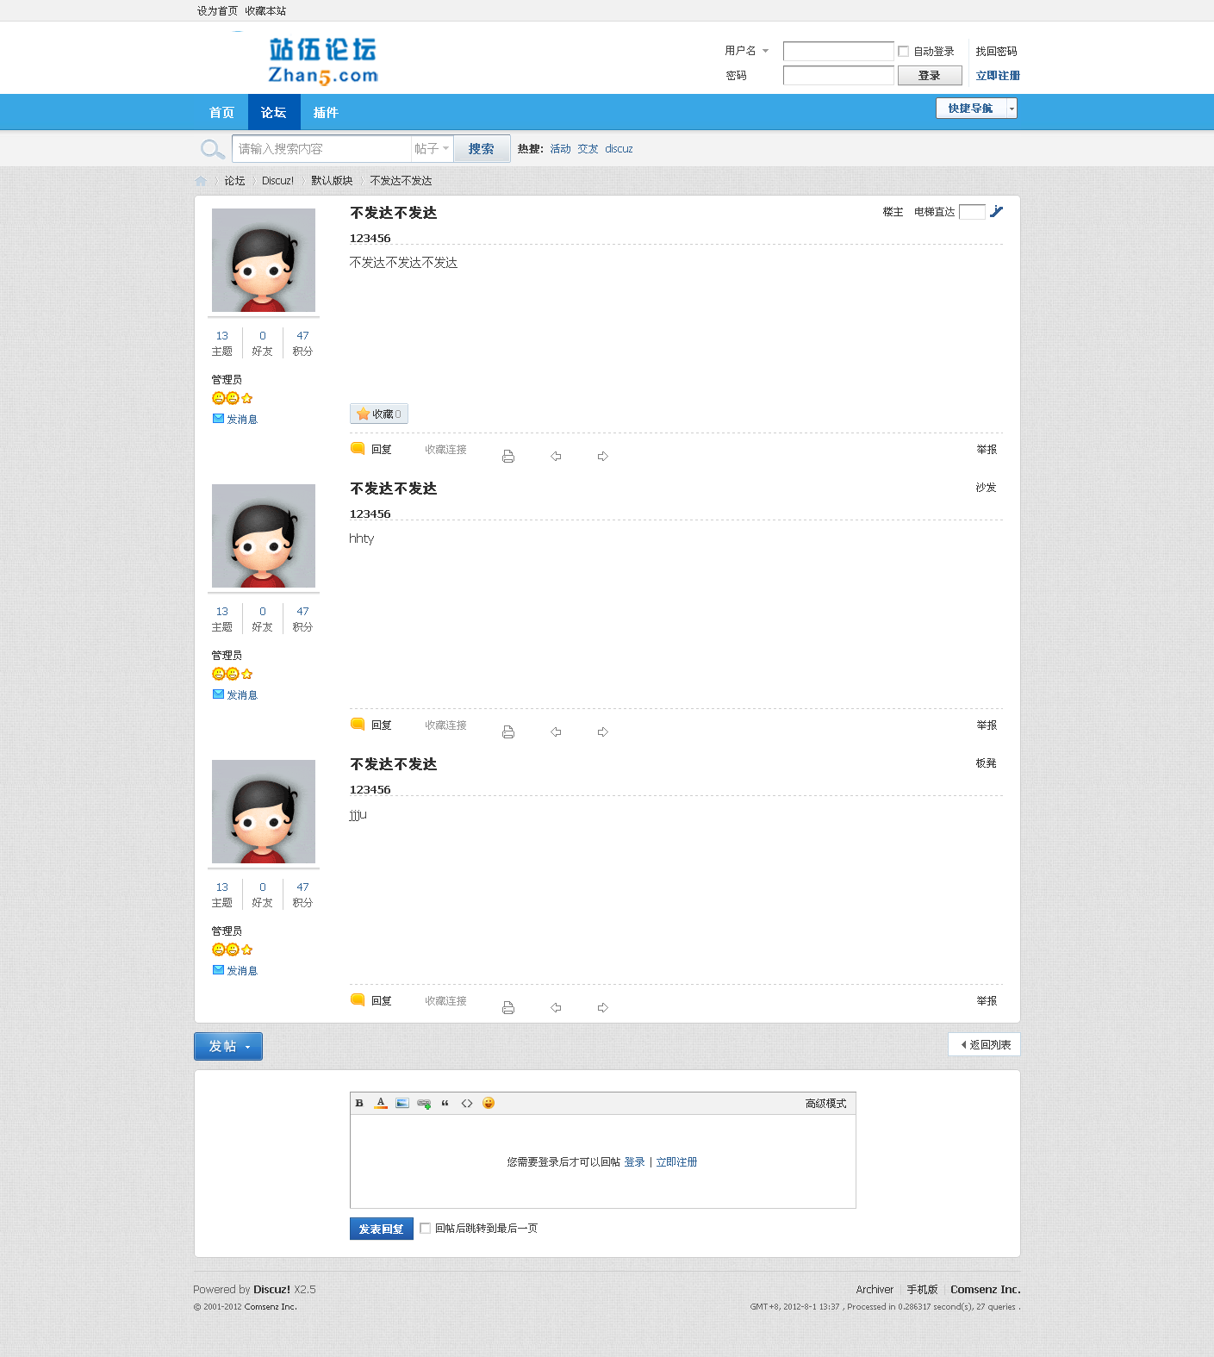1214x1357 pixels.
Task: Click into the password input field
Action: [x=838, y=76]
